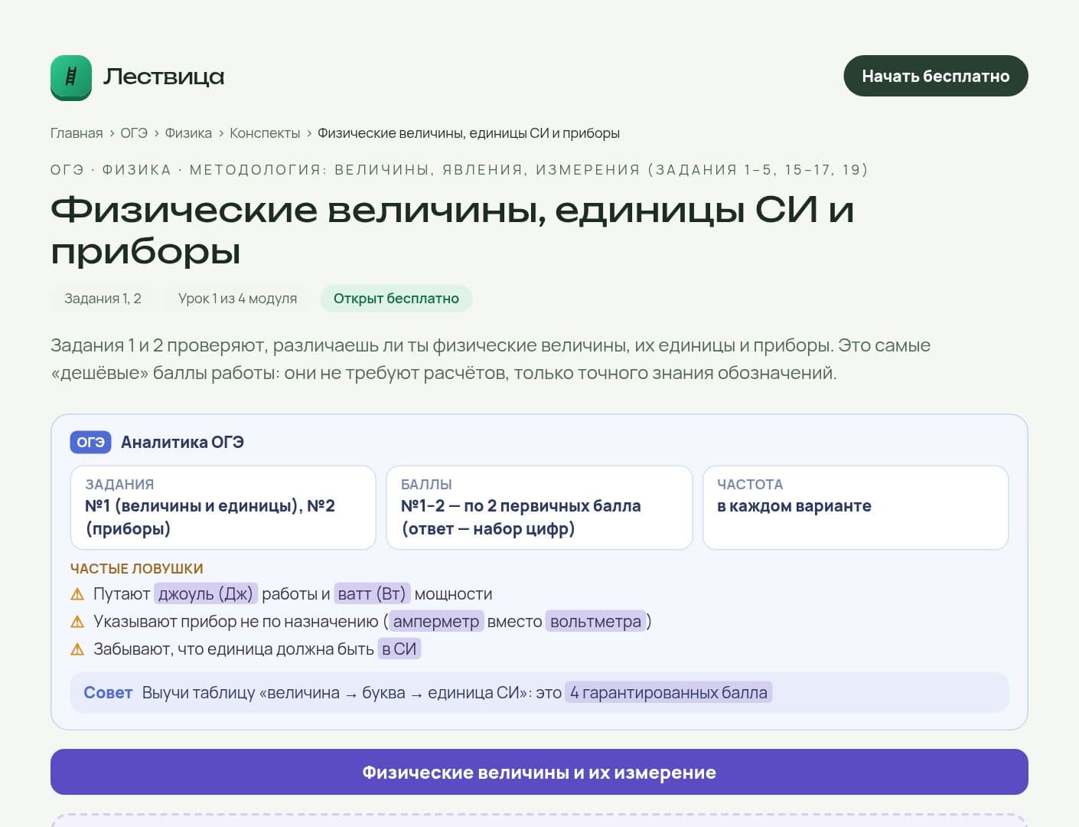Viewport: 1079px width, 827px height.
Task: Click the Лествица brand name
Action: (164, 77)
